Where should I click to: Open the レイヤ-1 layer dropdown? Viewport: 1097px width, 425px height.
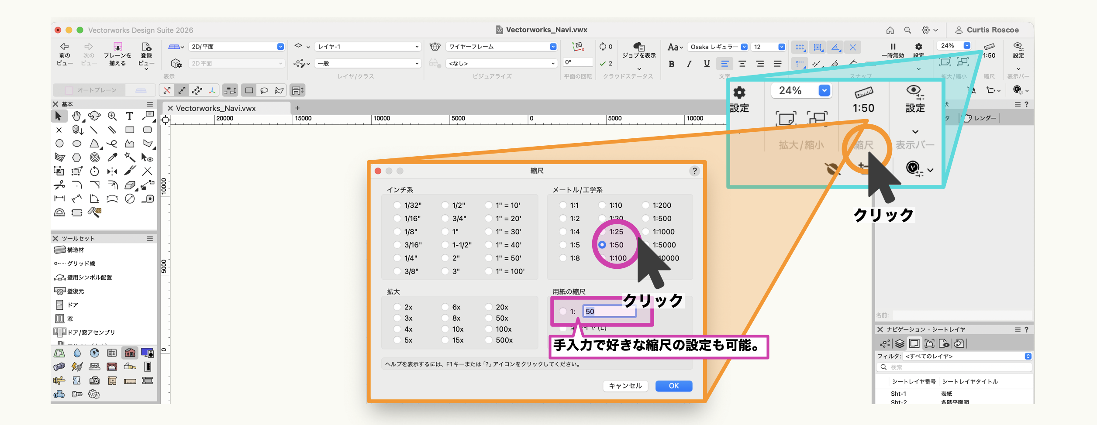click(x=368, y=47)
